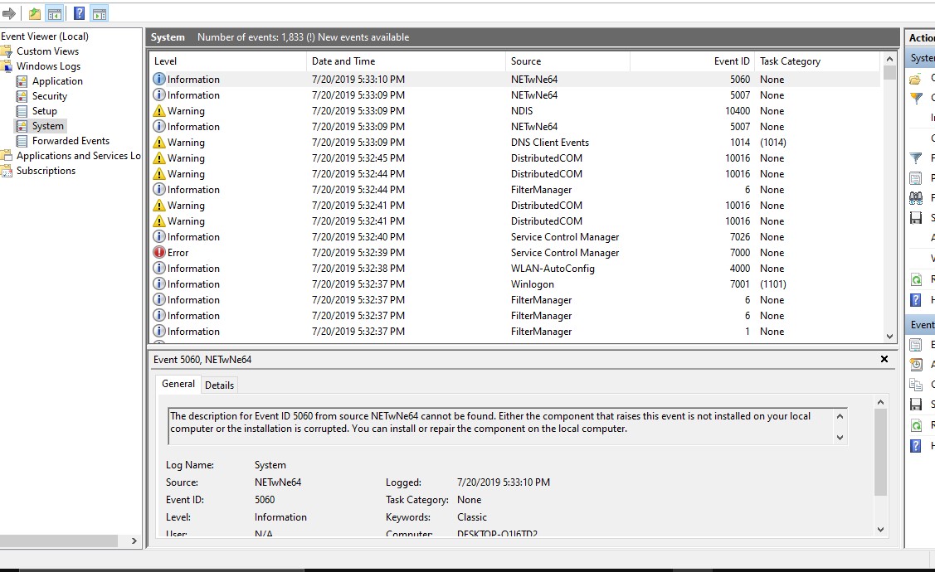Viewport: 935px width, 572px height.
Task: Switch to the Details tab
Action: [219, 385]
